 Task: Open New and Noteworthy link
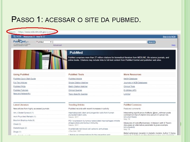pos(22,94)
